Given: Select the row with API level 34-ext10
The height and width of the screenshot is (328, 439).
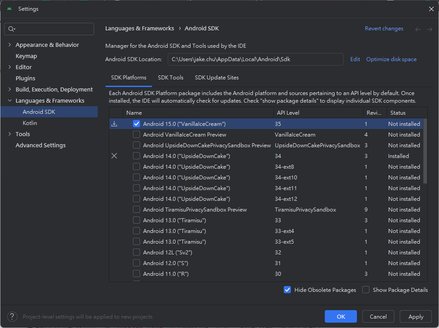Looking at the screenshot, I should [x=266, y=177].
